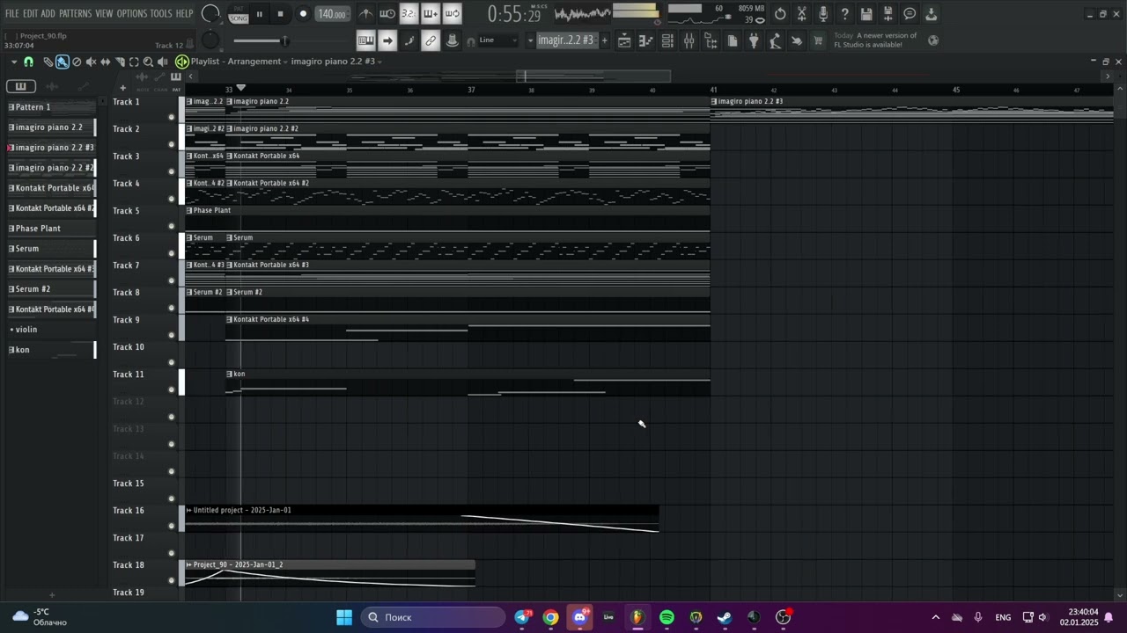Toggle loop recording
This screenshot has width=1127, height=633.
452,14
